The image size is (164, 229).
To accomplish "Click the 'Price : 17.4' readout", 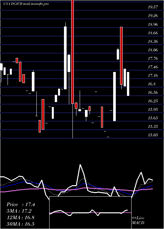I will click(x=21, y=204).
